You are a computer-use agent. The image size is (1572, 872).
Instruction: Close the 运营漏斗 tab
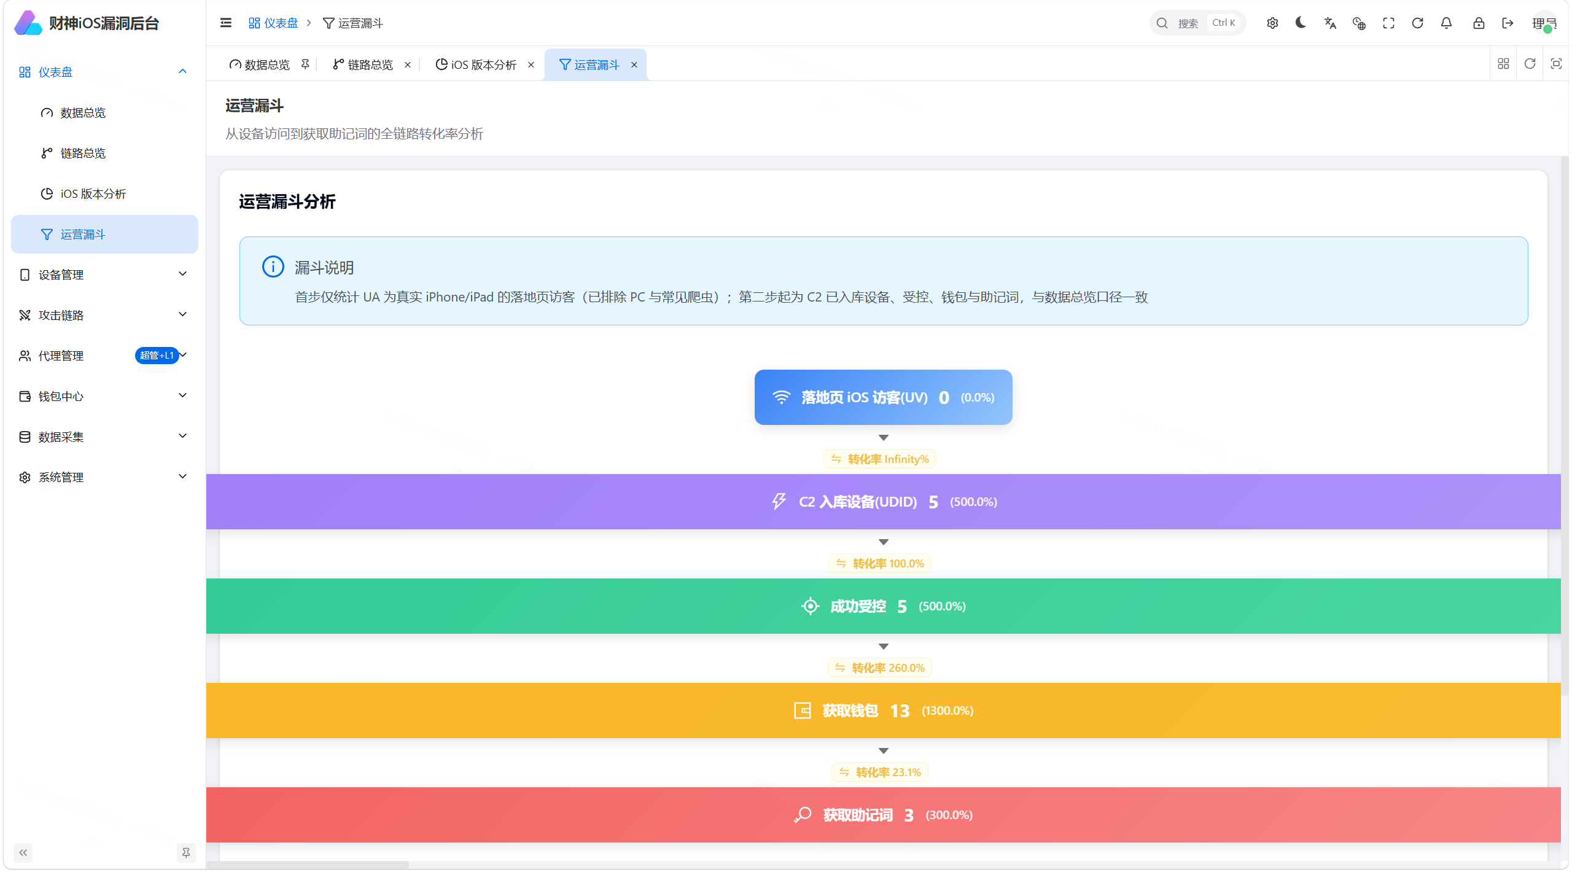(x=634, y=64)
